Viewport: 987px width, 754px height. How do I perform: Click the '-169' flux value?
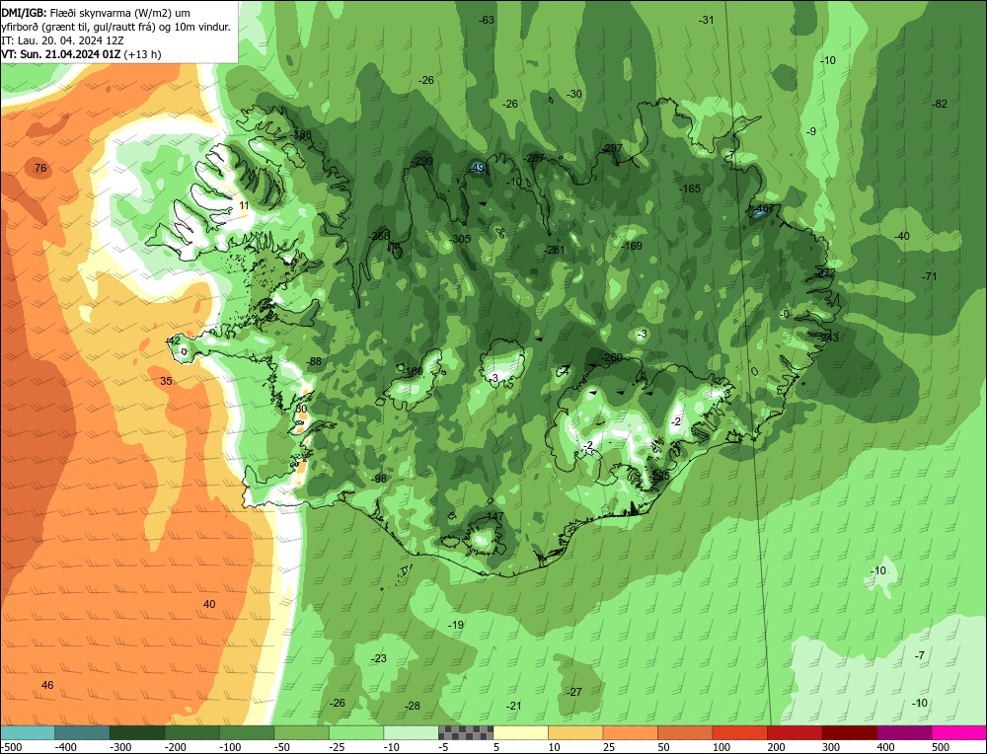(632, 246)
